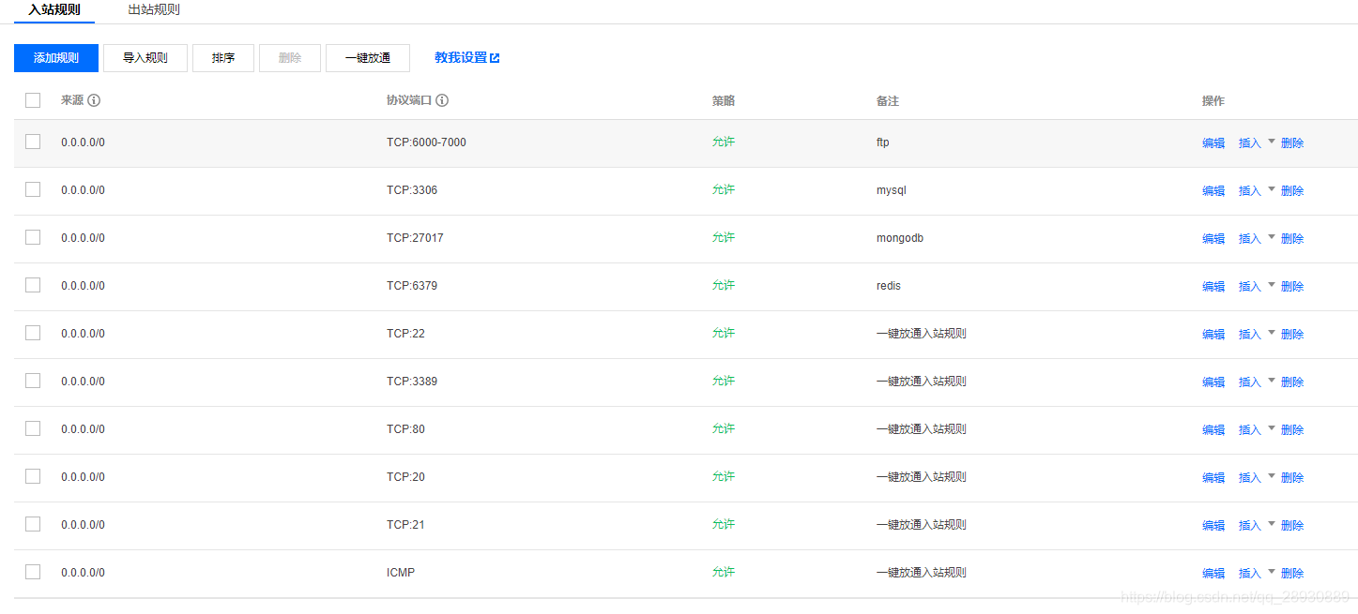
Task: Expand the 插入 dropdown arrow in redis row
Action: (x=1272, y=285)
